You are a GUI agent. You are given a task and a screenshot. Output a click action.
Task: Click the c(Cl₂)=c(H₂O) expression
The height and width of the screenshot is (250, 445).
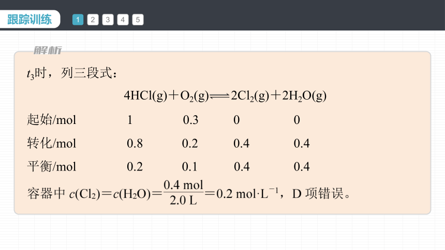[x=110, y=194]
